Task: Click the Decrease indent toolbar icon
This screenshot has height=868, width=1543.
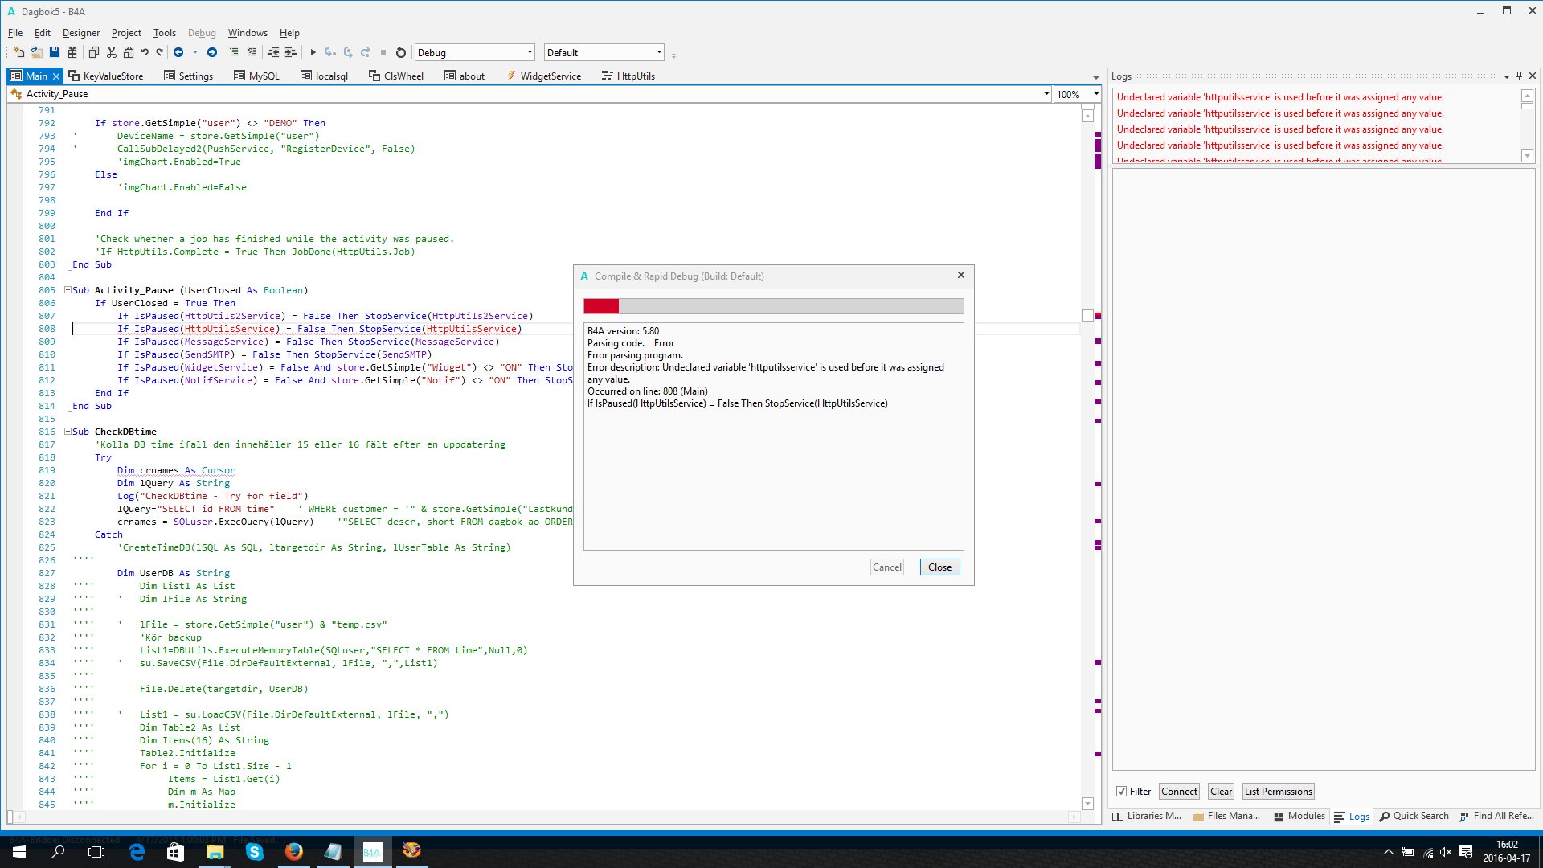Action: (273, 52)
